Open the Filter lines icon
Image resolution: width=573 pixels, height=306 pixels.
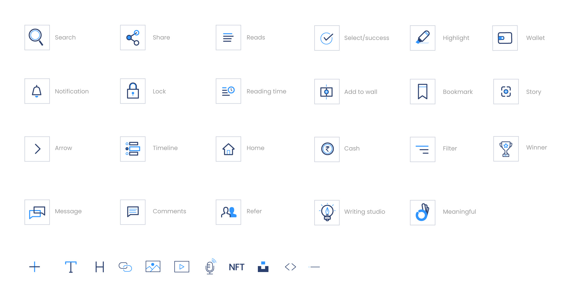(x=423, y=149)
